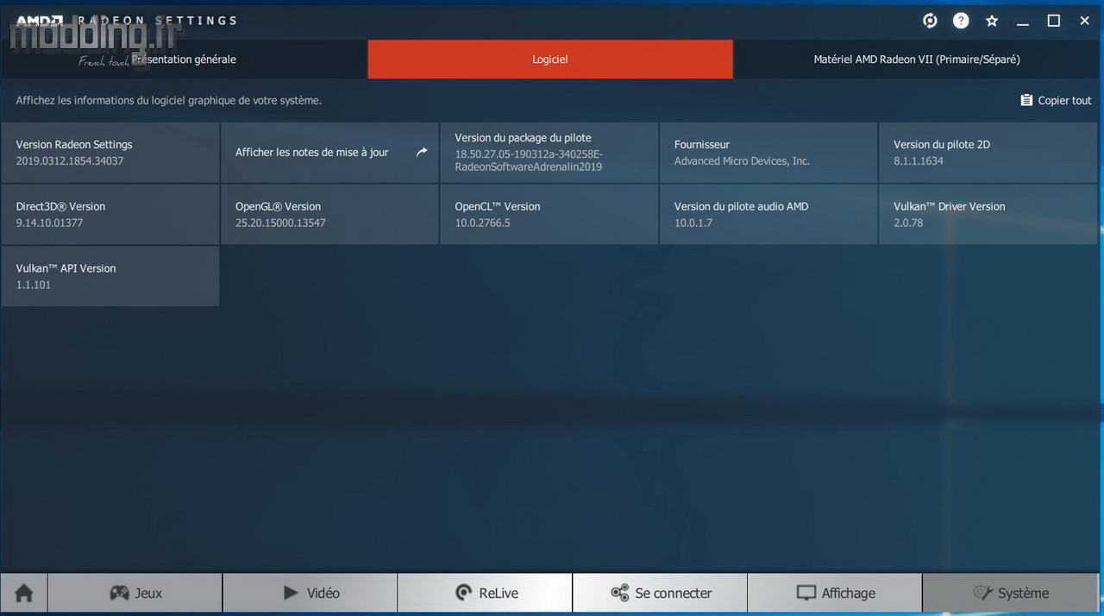
Task: Select the Fournisseur tile
Action: click(x=768, y=152)
